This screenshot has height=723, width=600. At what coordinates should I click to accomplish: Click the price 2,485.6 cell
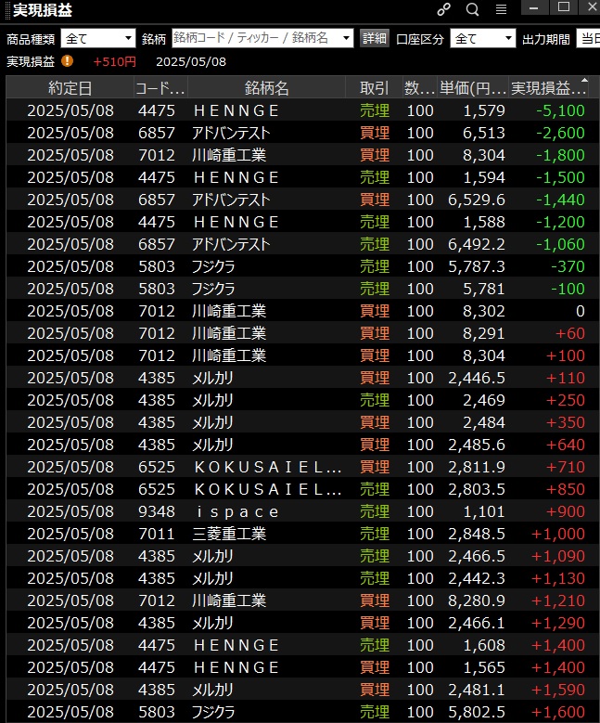(477, 445)
